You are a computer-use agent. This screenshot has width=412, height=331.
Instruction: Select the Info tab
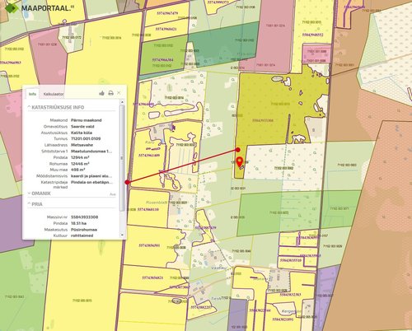(x=32, y=94)
